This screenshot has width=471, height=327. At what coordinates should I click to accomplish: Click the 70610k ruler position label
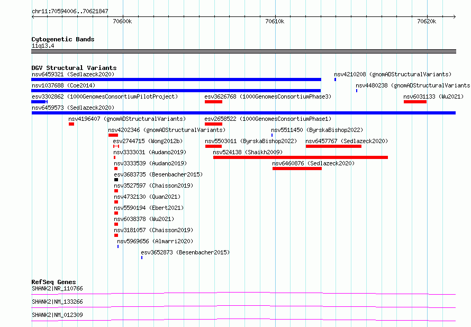[275, 21]
